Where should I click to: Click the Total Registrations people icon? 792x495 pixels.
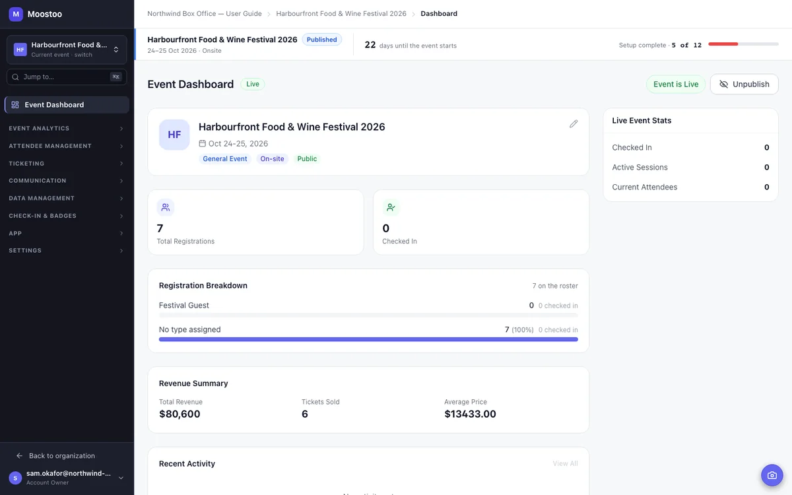pos(165,207)
